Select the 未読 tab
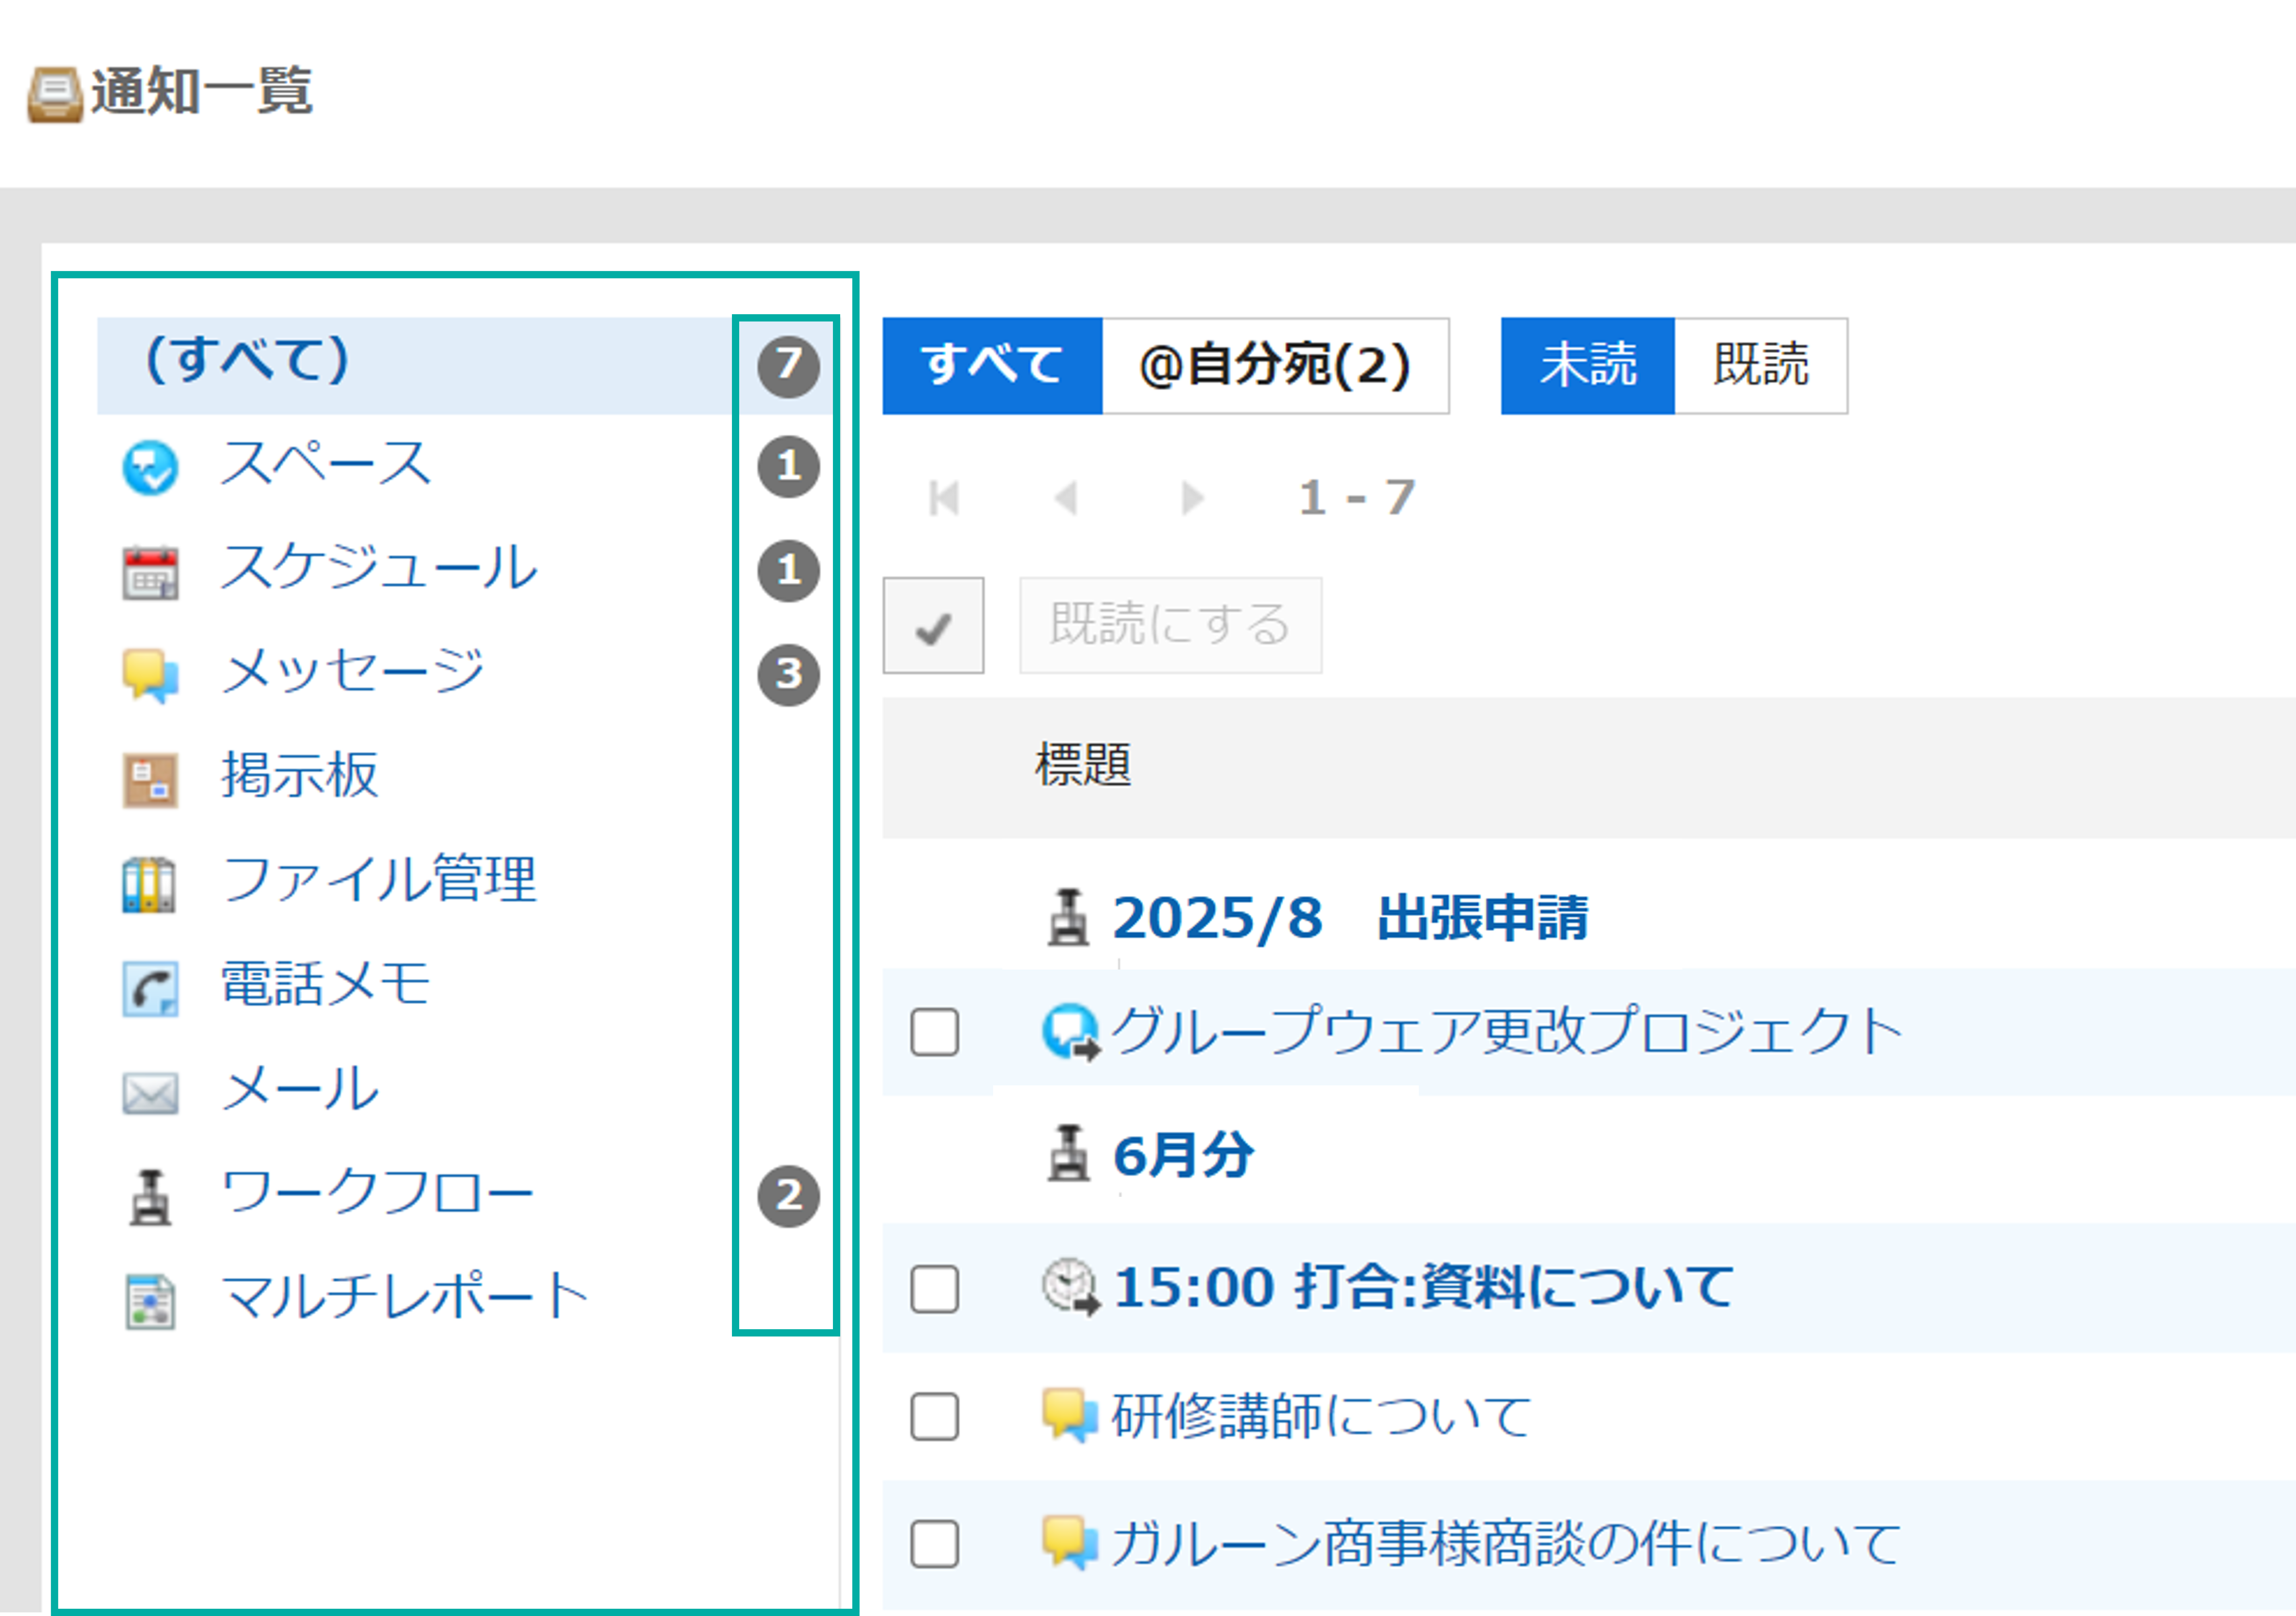2296x1616 pixels. point(1588,366)
